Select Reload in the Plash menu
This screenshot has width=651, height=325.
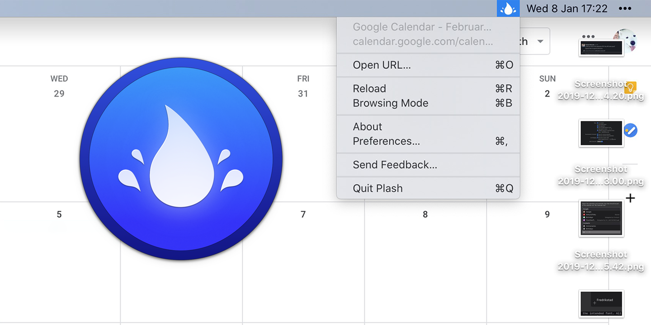(x=369, y=88)
